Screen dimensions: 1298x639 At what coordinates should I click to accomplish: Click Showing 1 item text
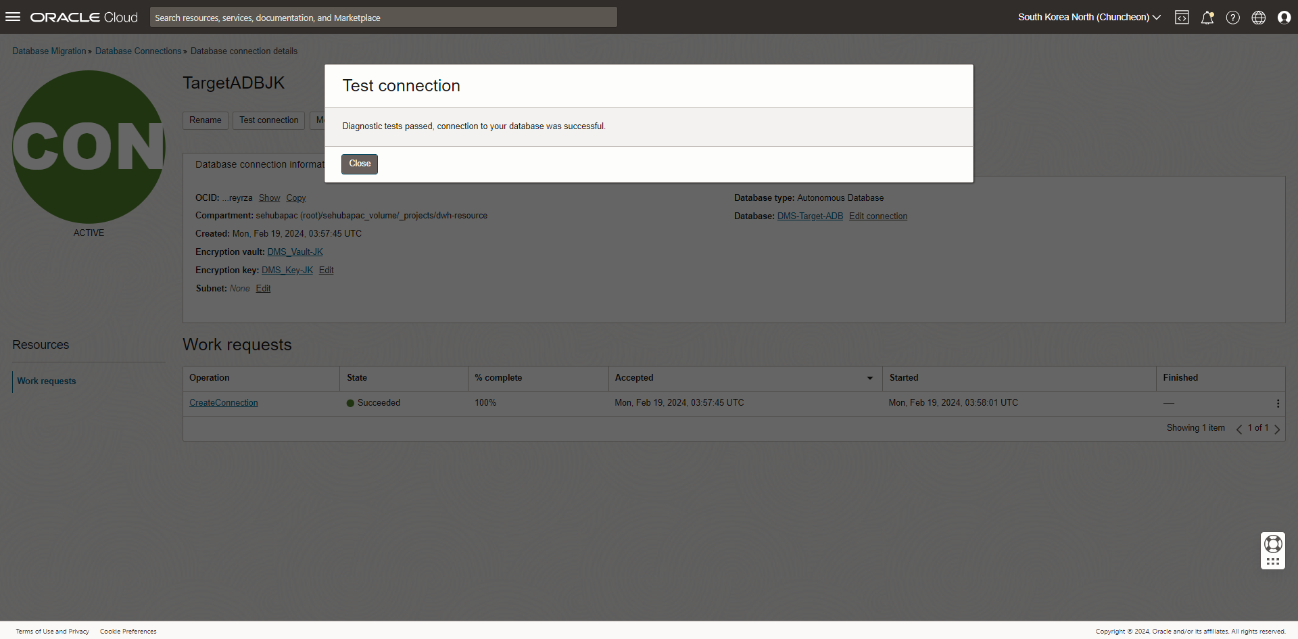tap(1196, 428)
